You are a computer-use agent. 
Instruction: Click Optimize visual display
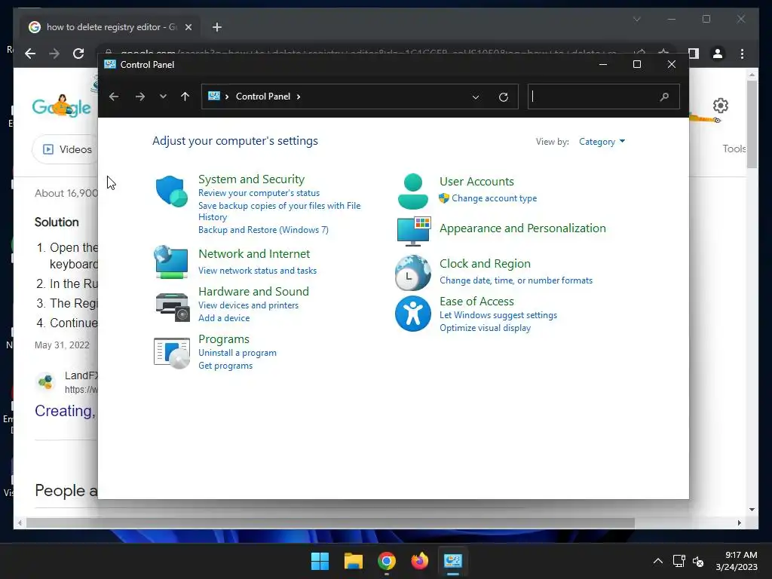(485, 328)
